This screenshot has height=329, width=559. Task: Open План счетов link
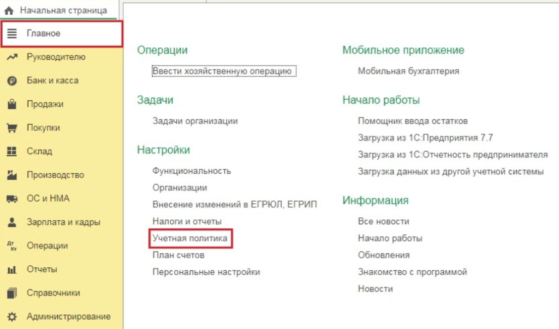(x=179, y=255)
